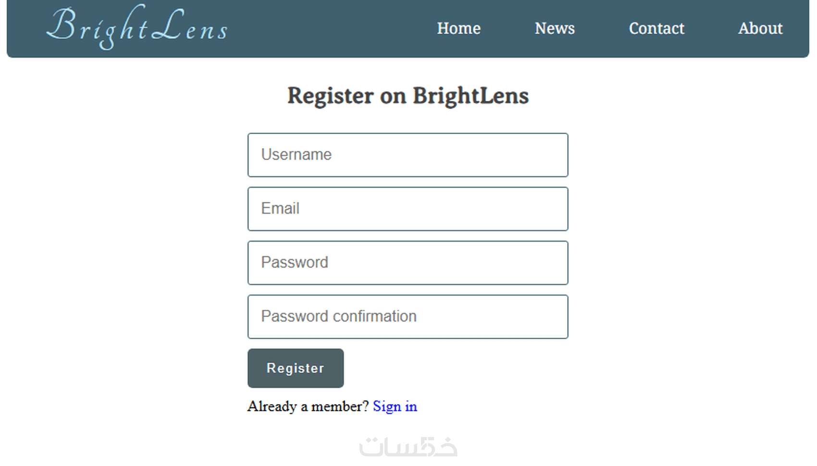Screen dimensions: 817x466
Task: Open the Home navigation item
Action: pyautogui.click(x=458, y=28)
